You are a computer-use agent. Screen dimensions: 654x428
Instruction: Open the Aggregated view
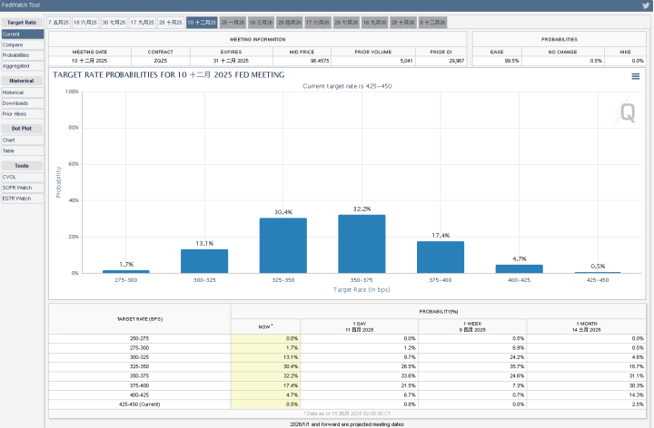pyautogui.click(x=15, y=65)
